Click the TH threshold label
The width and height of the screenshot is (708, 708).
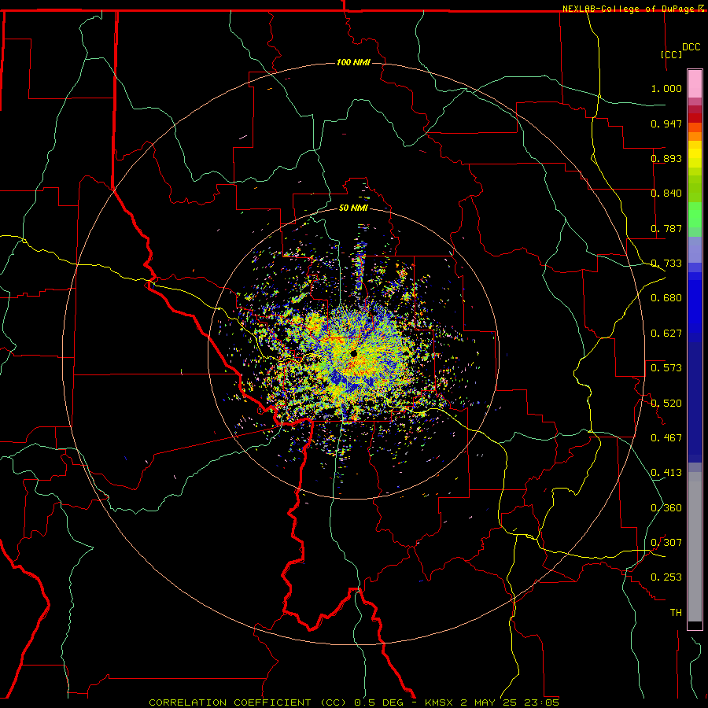pyautogui.click(x=676, y=613)
